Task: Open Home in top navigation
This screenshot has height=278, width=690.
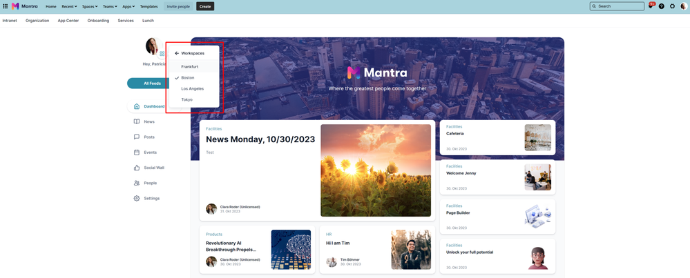Action: click(51, 7)
